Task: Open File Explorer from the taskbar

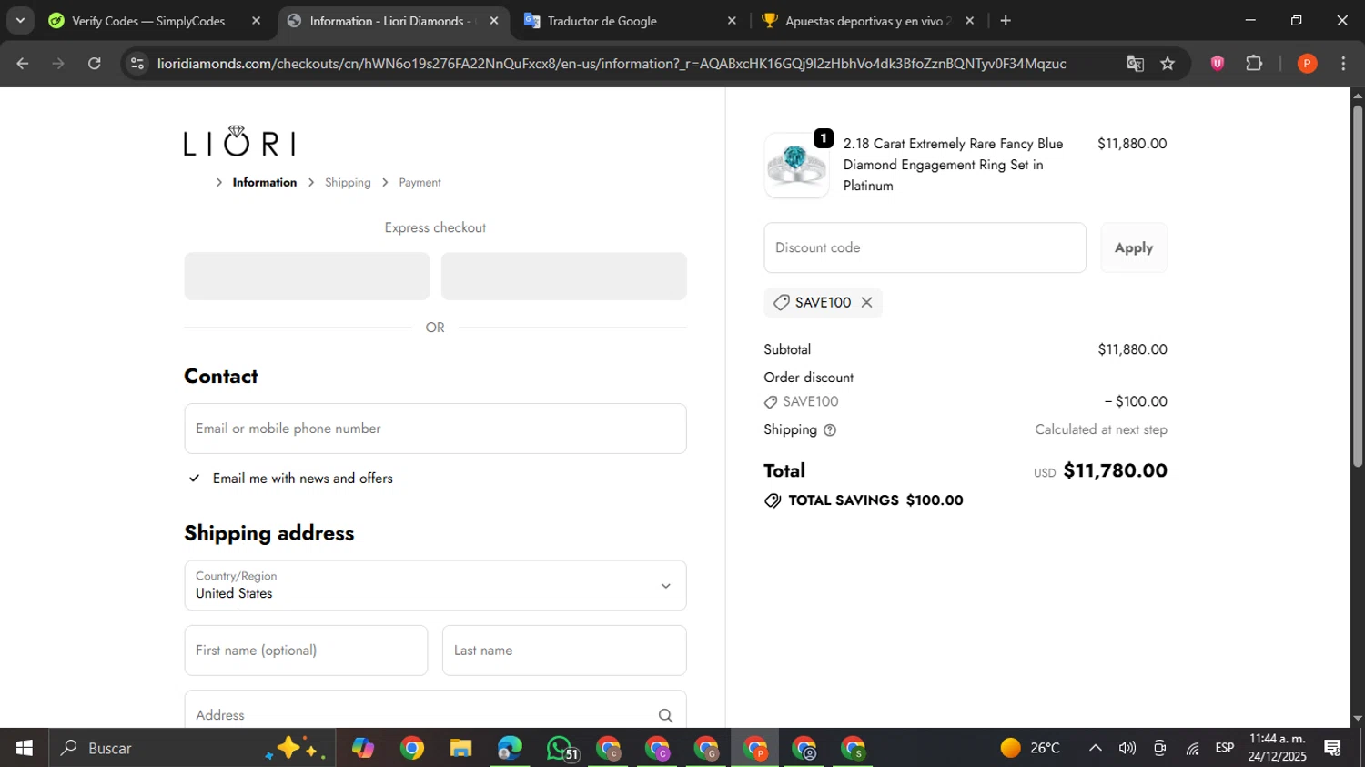Action: (460, 748)
